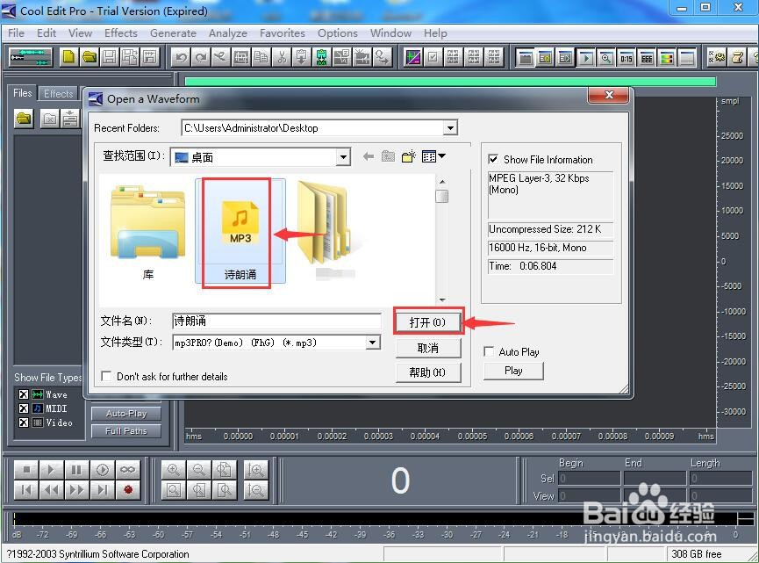Open the Options menu
The image size is (759, 563).
(x=338, y=33)
